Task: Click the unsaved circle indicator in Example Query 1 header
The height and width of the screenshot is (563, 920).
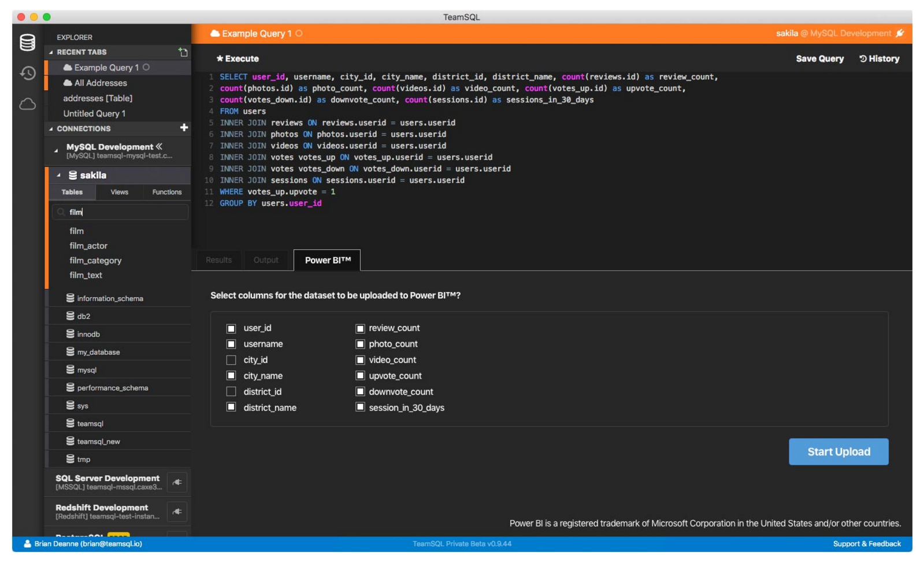Action: 299,34
